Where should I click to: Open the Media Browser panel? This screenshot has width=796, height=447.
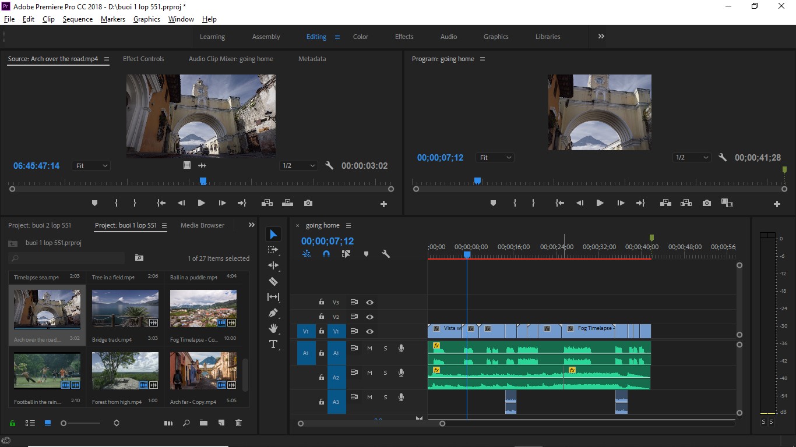[x=202, y=225]
